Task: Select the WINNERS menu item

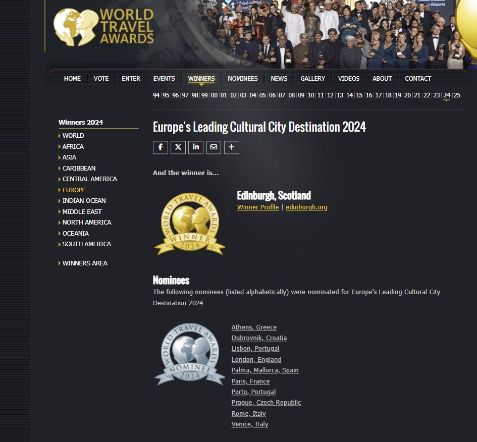Action: point(201,78)
